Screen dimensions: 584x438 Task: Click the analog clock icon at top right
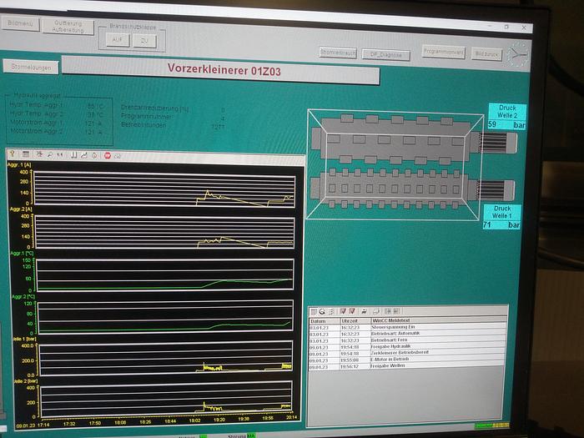(x=519, y=54)
